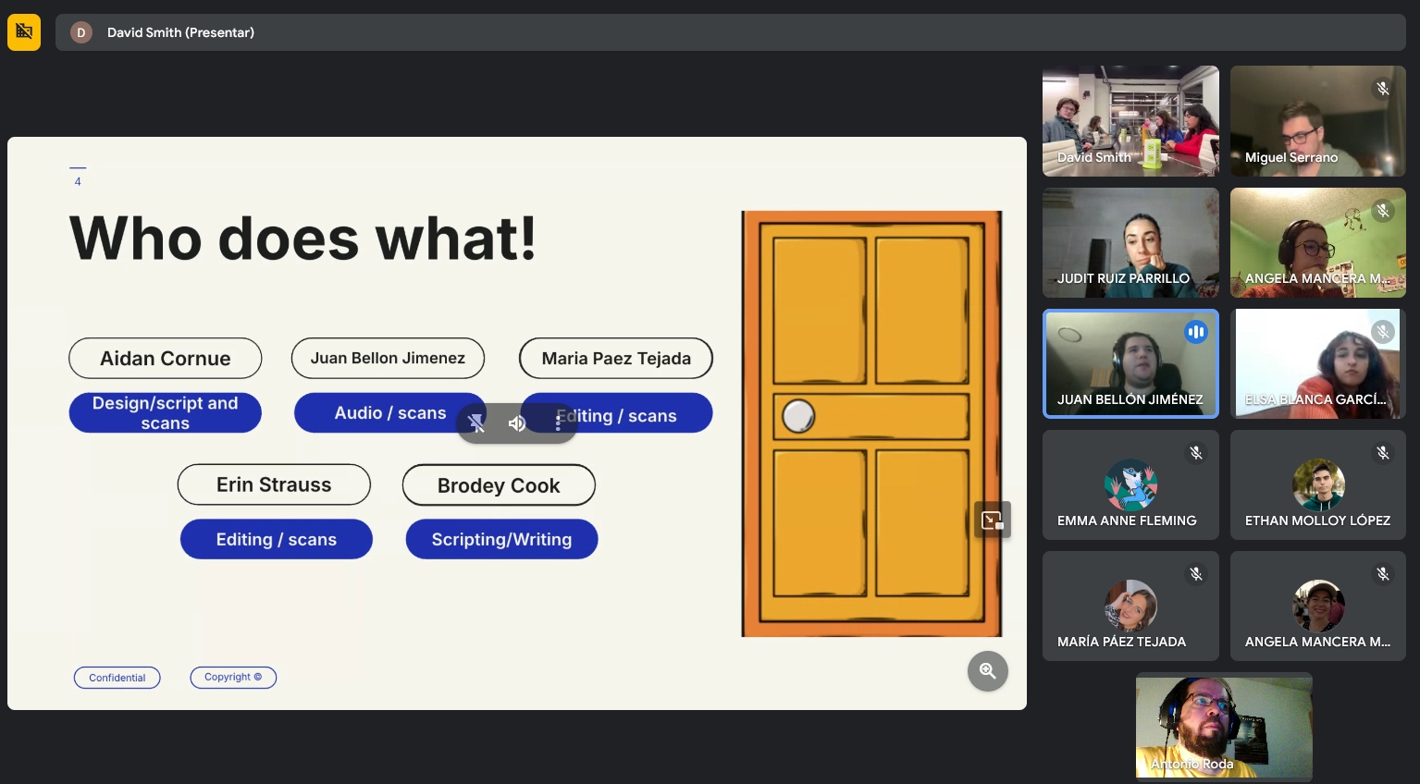The image size is (1420, 784).
Task: Unpin the presentation using the pin icon
Action: pyautogui.click(x=476, y=423)
